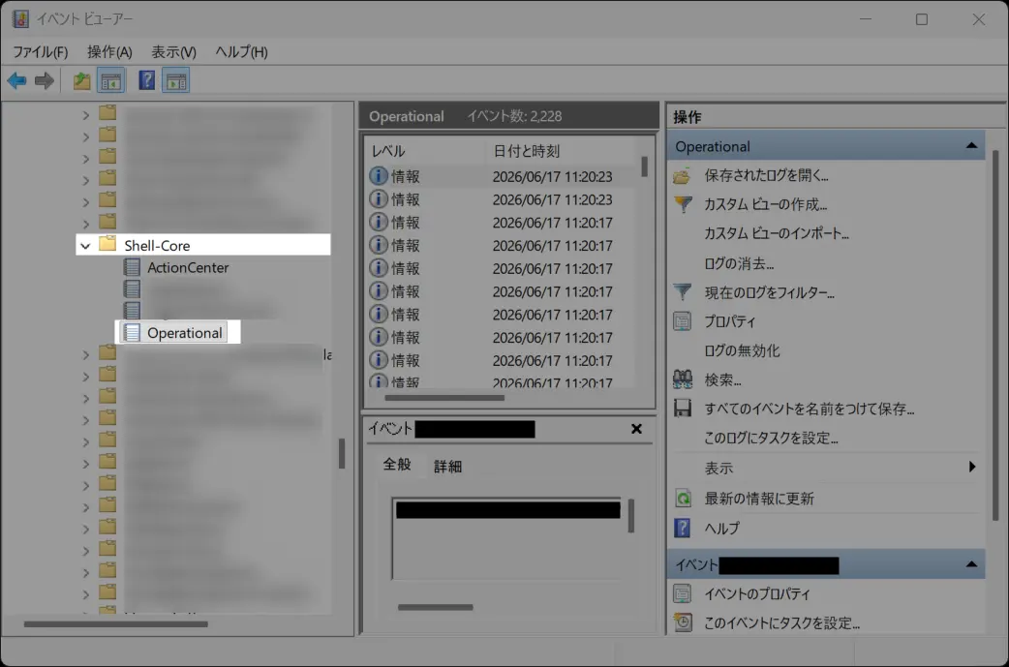Click the actions pane vertical scrollbar

pos(994,334)
